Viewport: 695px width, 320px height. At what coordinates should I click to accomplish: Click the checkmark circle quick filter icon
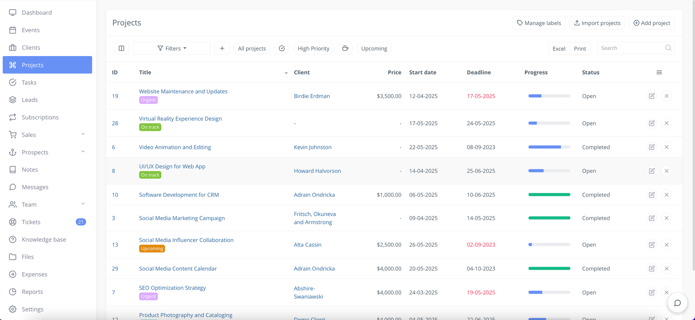click(282, 48)
